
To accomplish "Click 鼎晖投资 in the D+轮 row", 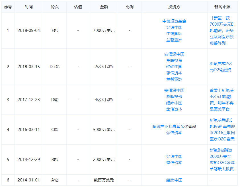I will pos(174,60).
